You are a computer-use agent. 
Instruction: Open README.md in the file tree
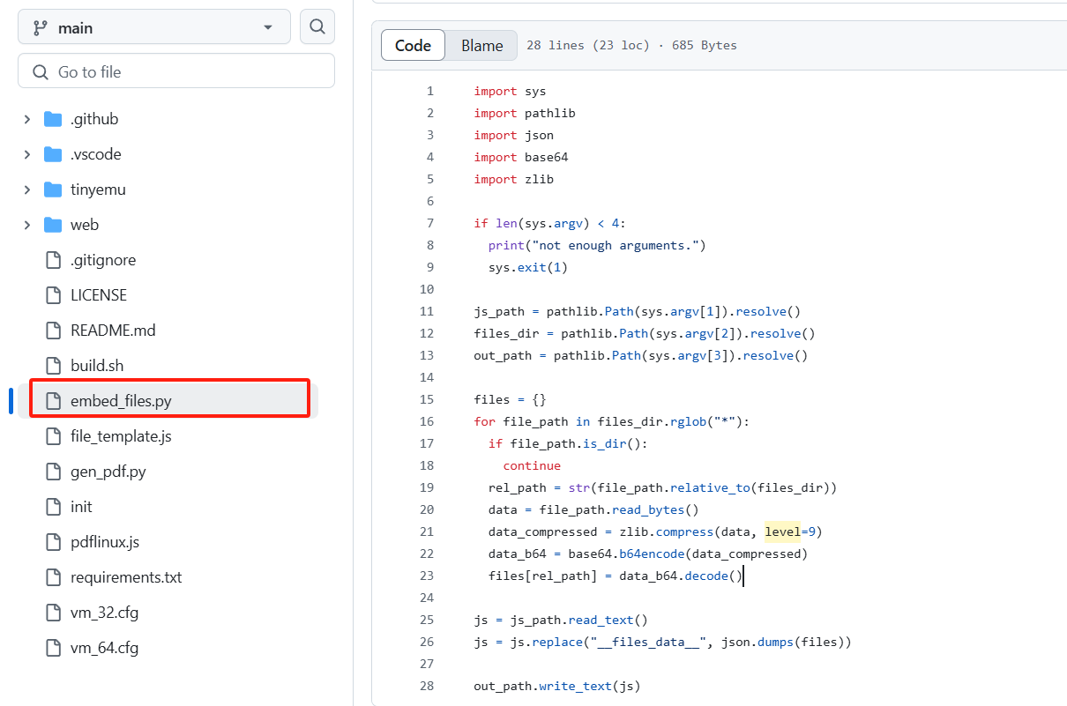click(x=113, y=331)
